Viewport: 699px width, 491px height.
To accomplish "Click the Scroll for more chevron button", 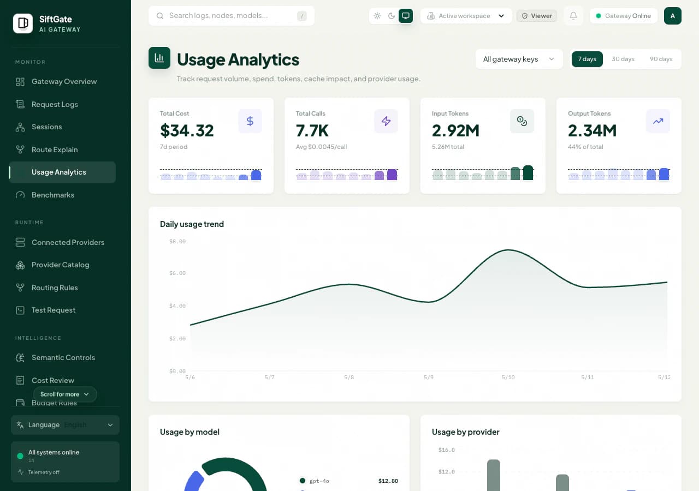I will pyautogui.click(x=65, y=394).
